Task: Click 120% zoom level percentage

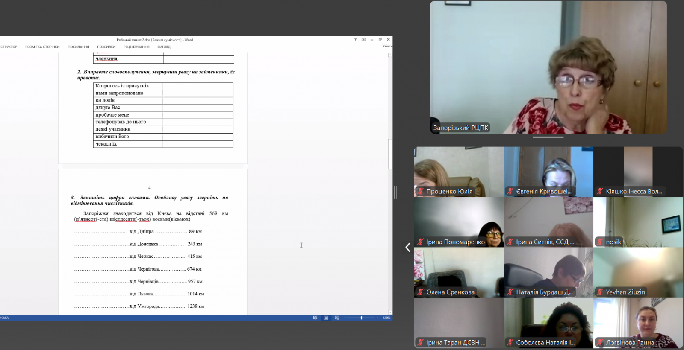Action: [386, 318]
